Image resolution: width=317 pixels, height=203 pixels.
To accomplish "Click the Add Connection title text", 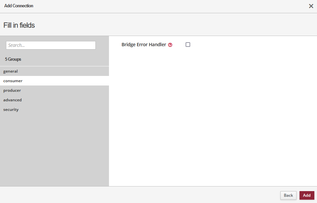I will 19,6.
